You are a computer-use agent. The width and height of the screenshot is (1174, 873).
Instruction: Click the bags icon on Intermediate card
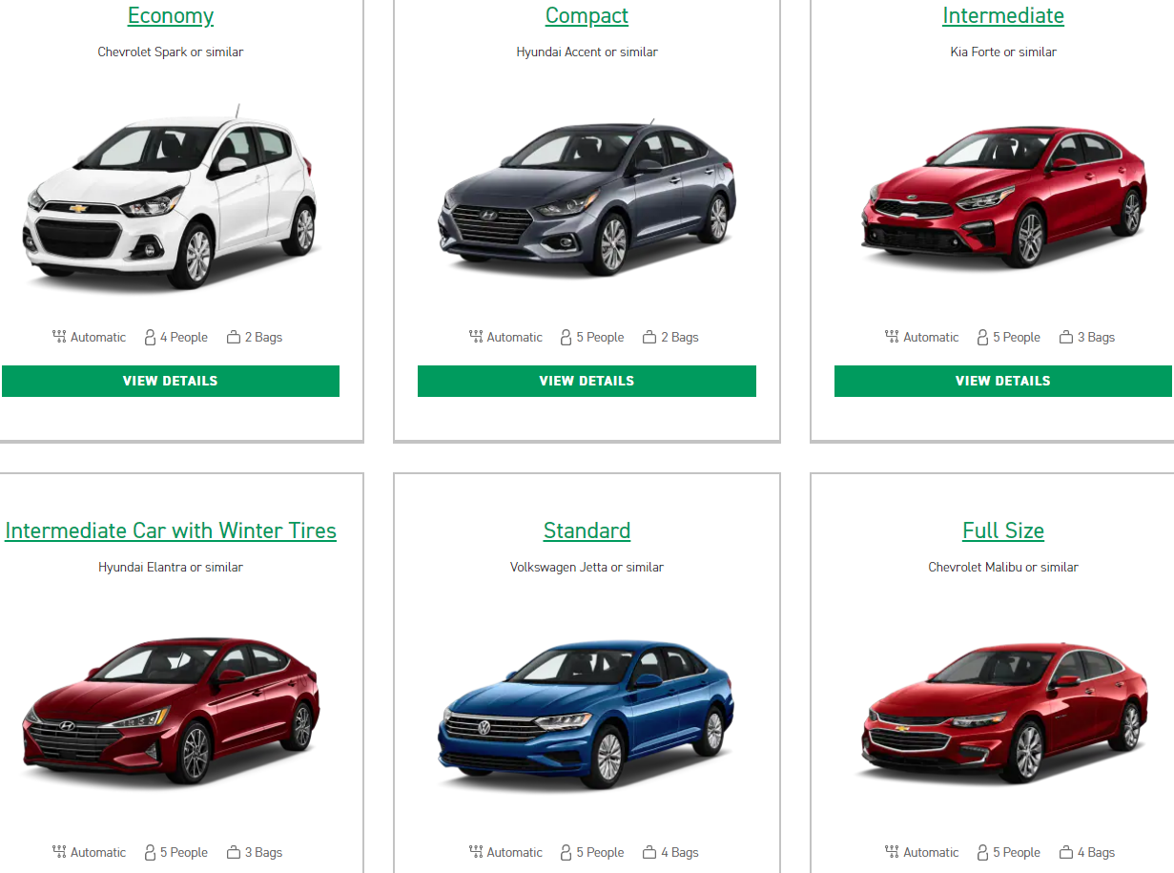(x=1066, y=337)
